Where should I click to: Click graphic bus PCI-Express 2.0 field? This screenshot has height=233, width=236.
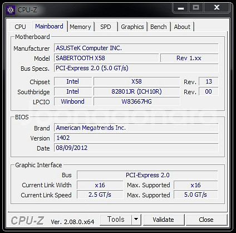[147, 175]
